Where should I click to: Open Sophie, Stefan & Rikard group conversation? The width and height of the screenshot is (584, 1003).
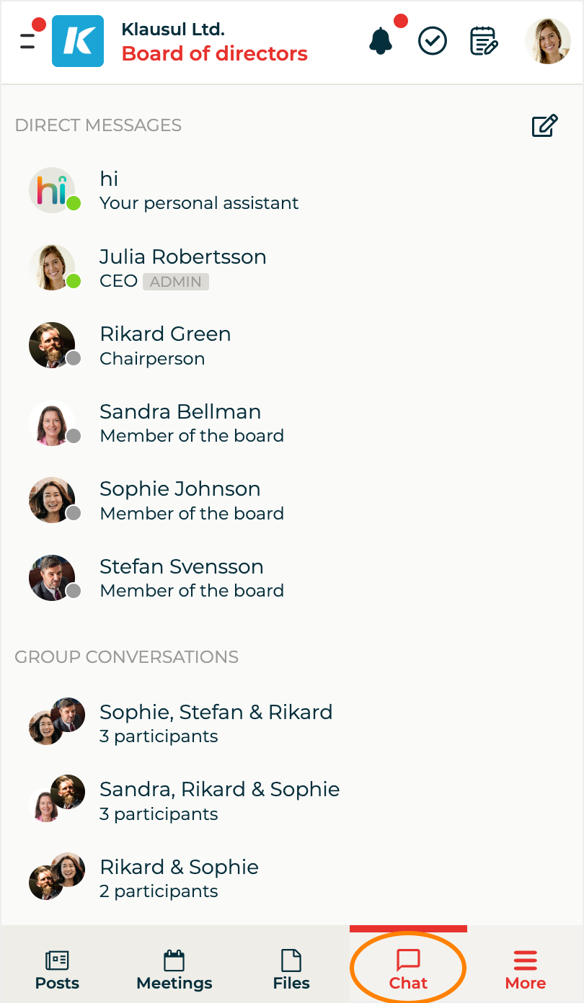coord(216,723)
